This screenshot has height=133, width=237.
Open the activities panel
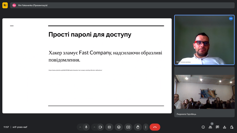(225, 127)
